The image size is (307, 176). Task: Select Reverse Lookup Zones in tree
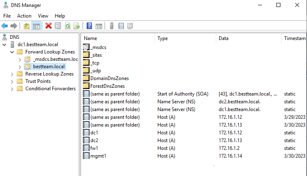(x=49, y=74)
